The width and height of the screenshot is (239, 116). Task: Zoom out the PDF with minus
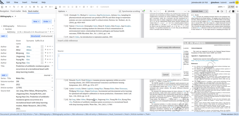tap(185, 11)
